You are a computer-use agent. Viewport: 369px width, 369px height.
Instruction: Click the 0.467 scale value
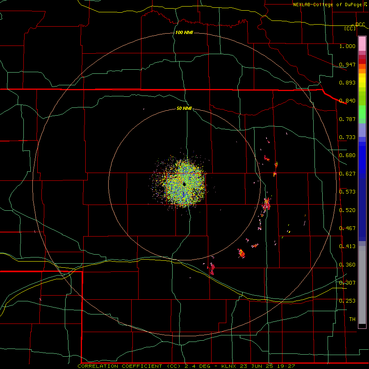347,228
